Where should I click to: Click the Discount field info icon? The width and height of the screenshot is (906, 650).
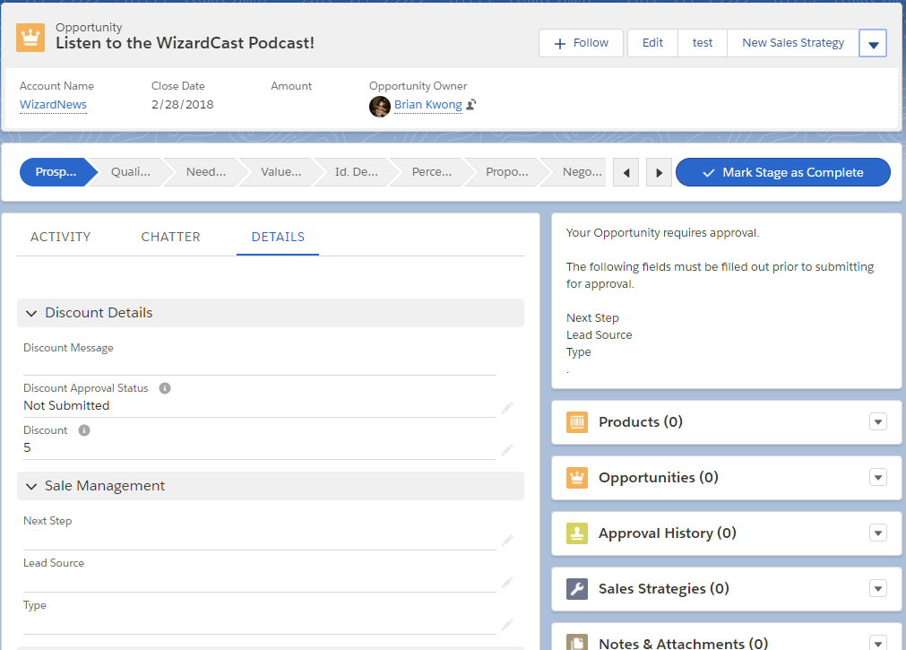pyautogui.click(x=83, y=430)
